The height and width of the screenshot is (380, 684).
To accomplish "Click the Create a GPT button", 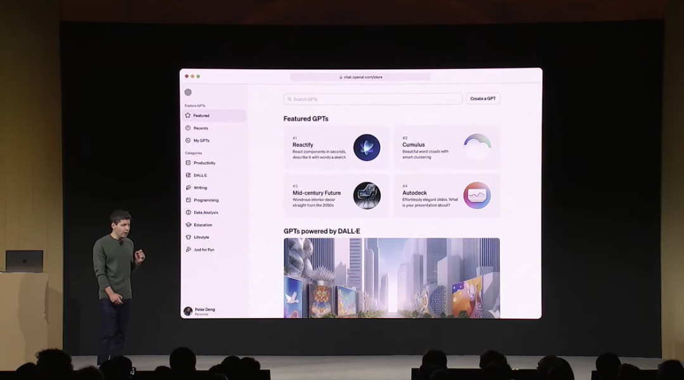I will coord(483,99).
